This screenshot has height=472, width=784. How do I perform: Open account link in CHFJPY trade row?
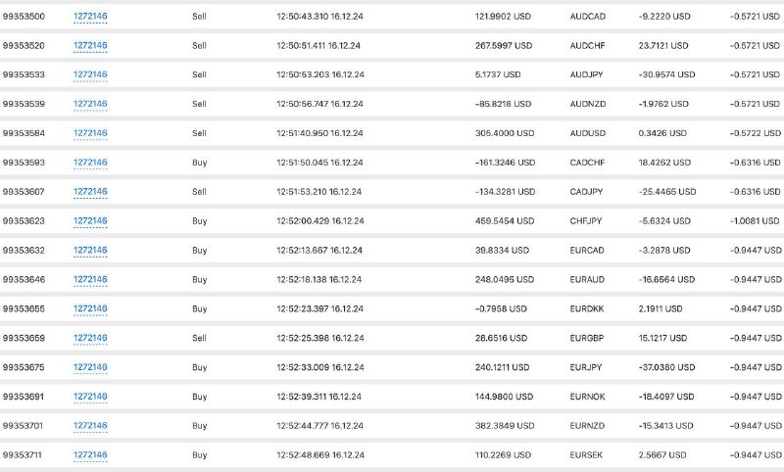click(x=90, y=220)
